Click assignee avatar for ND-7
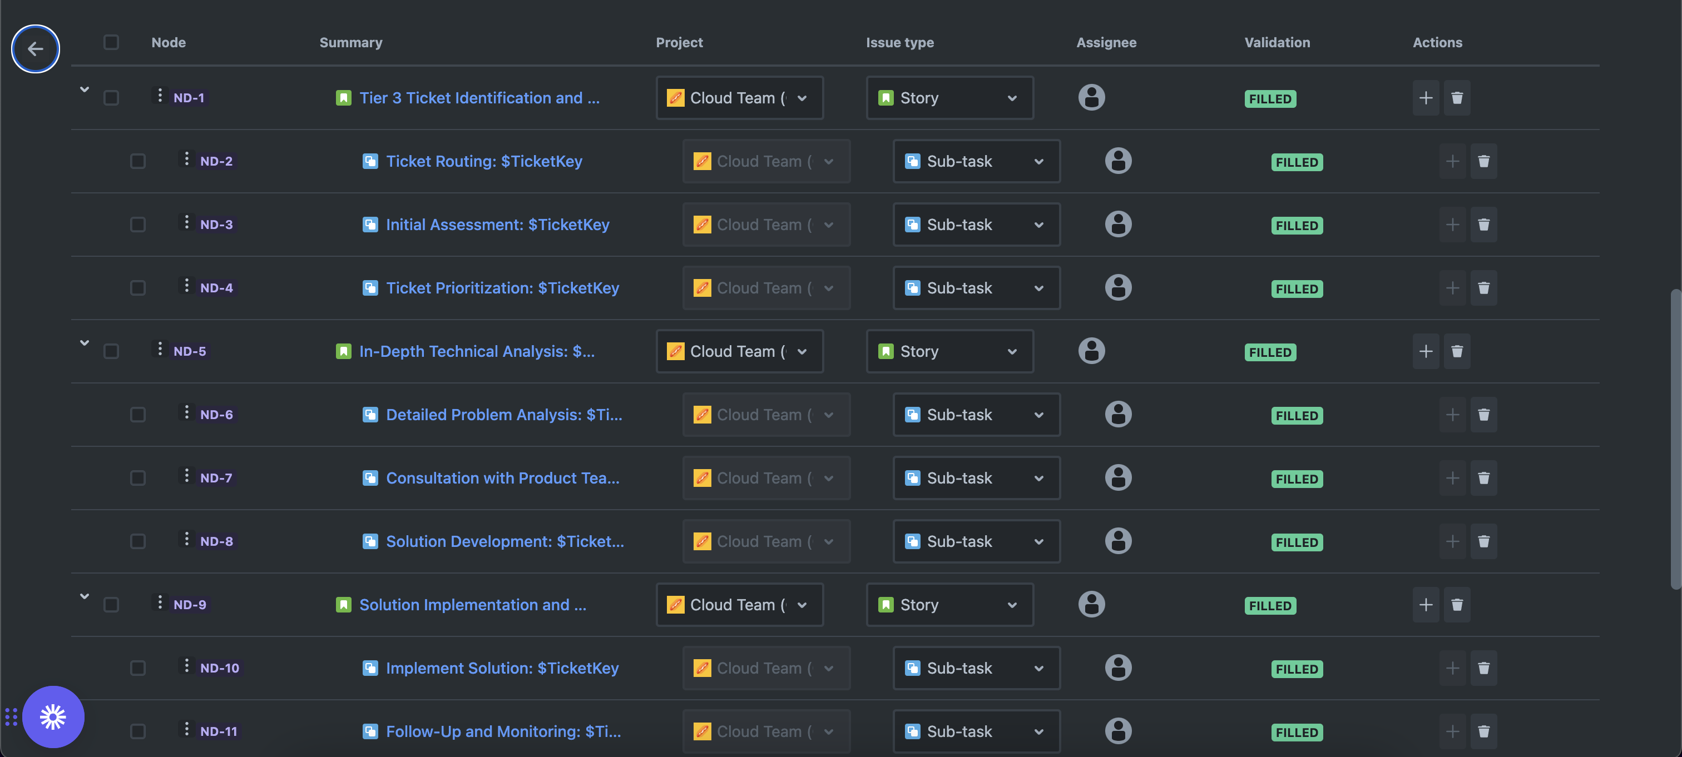This screenshot has height=757, width=1682. tap(1117, 477)
